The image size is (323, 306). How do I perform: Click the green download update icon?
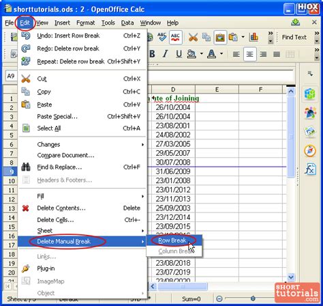tap(295, 23)
